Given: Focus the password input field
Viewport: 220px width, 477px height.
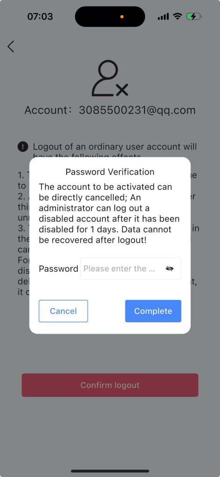Looking at the screenshot, I should [x=131, y=269].
